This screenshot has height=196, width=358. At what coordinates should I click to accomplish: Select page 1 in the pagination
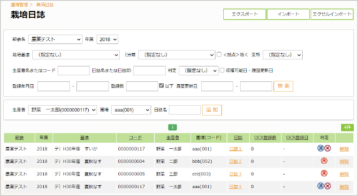tap(173, 127)
